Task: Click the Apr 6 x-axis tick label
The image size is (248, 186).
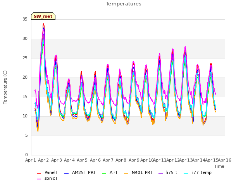Action: coord(95,160)
